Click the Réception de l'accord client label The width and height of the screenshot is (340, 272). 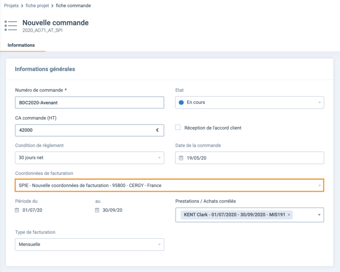212,128
